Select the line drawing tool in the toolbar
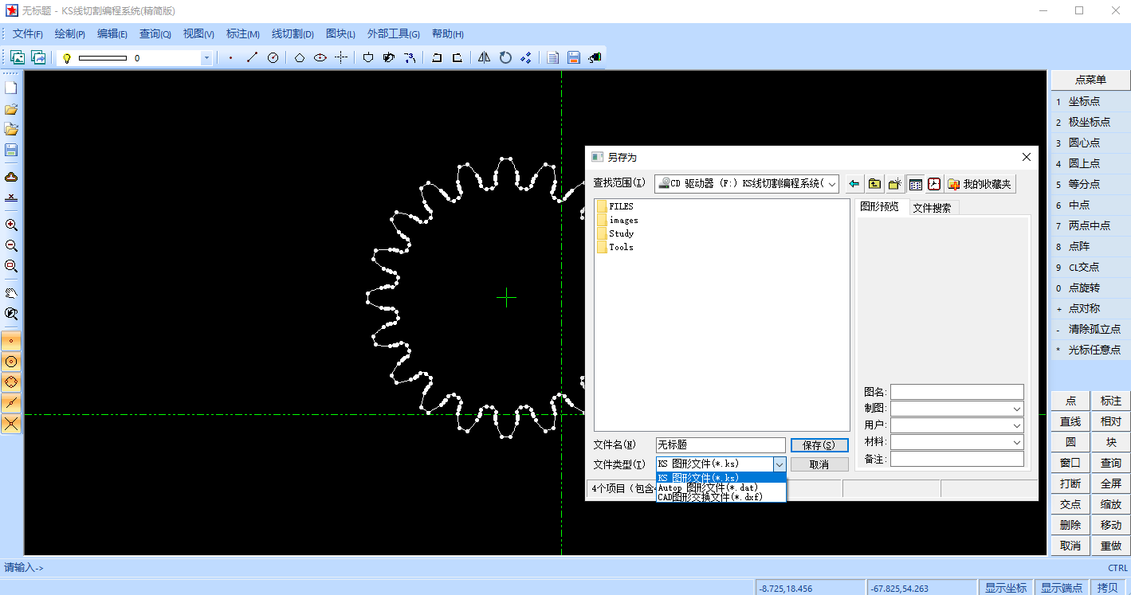The height and width of the screenshot is (595, 1131). coord(252,57)
